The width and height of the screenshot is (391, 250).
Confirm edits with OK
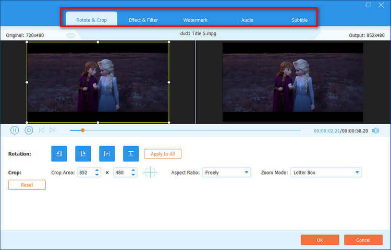click(x=320, y=240)
